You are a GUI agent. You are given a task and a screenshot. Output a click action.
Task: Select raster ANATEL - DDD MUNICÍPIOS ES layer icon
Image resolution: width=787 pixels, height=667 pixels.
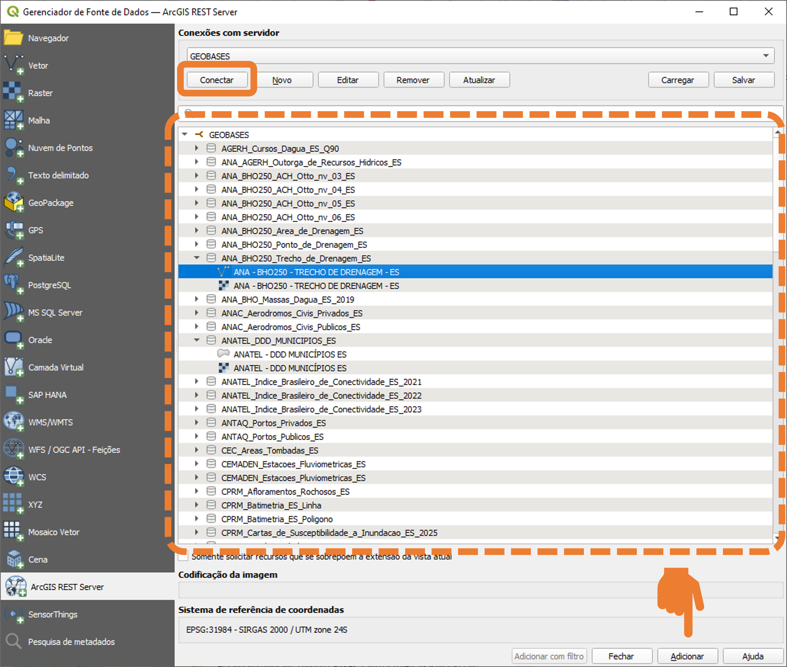click(x=224, y=368)
